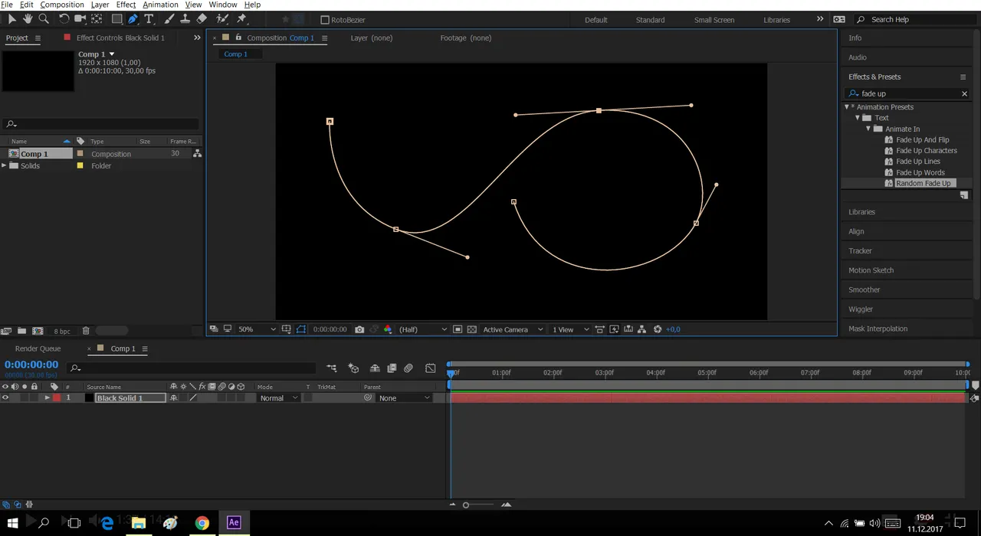Select the Roto Brush tool

pos(222,19)
